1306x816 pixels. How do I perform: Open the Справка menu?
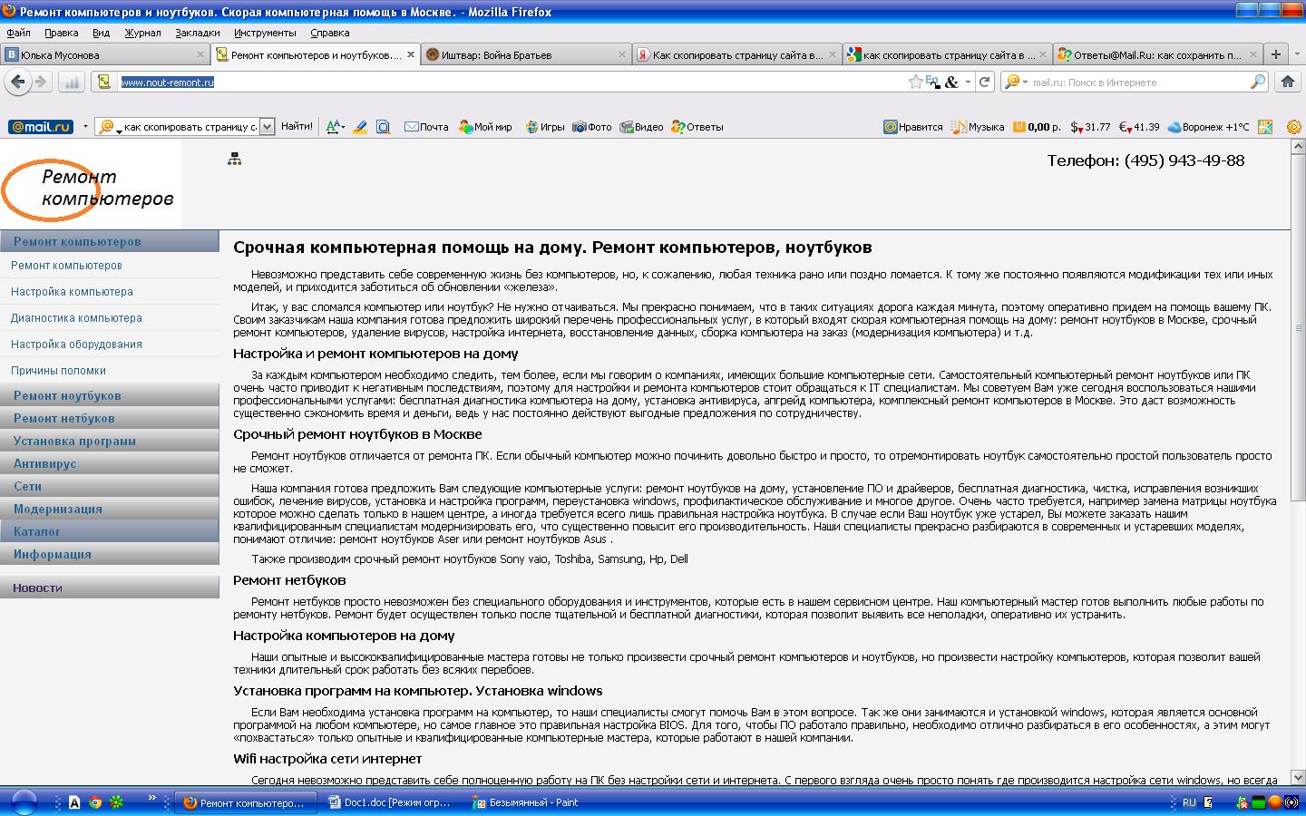(x=330, y=33)
